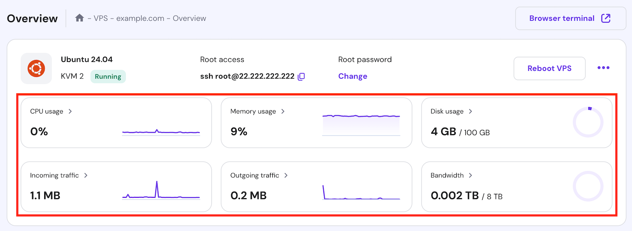Click the Memory usage graph
The image size is (632, 231).
(361, 124)
